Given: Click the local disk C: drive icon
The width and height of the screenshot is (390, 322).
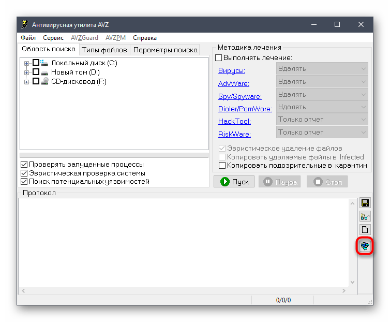Looking at the screenshot, I should coord(44,63).
